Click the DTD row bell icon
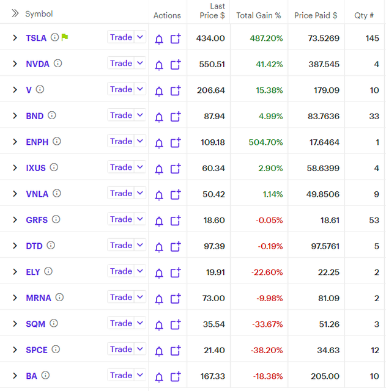The image size is (386, 391). tap(159, 247)
